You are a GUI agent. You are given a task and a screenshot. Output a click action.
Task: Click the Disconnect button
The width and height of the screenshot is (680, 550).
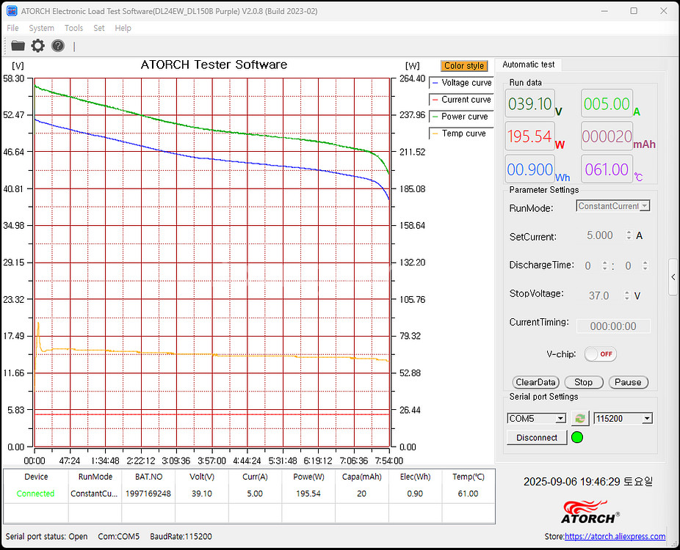537,437
